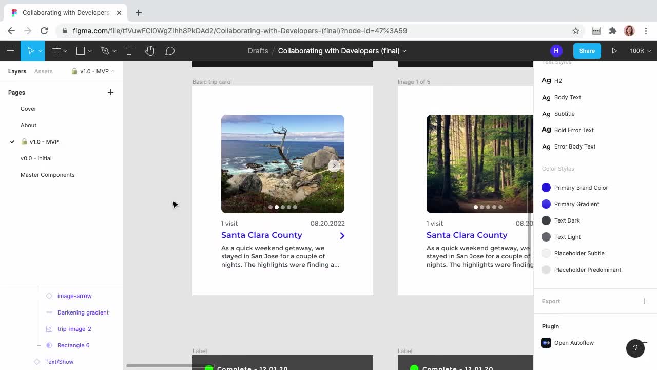Open the Figma main menu hamburger icon
657x370 pixels.
(10, 51)
